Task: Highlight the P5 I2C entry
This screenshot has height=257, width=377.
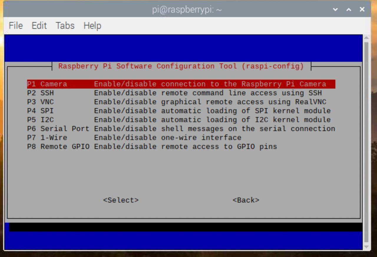Action: tap(41, 120)
